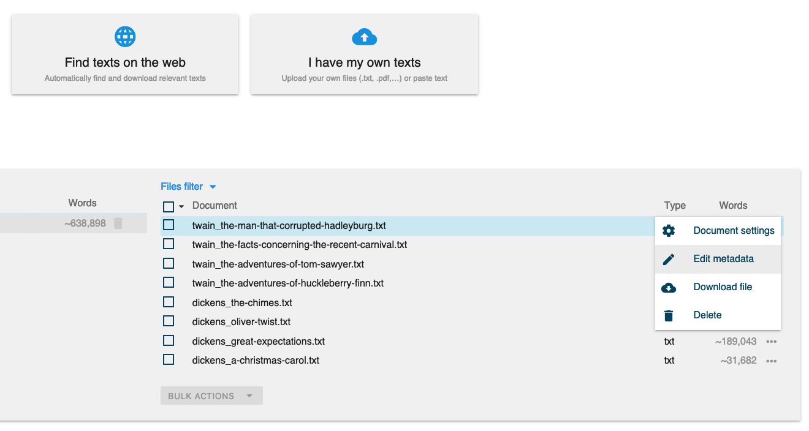809x431 pixels.
Task: Click the trash icon beside the ~638,898 word count
Action: point(118,223)
